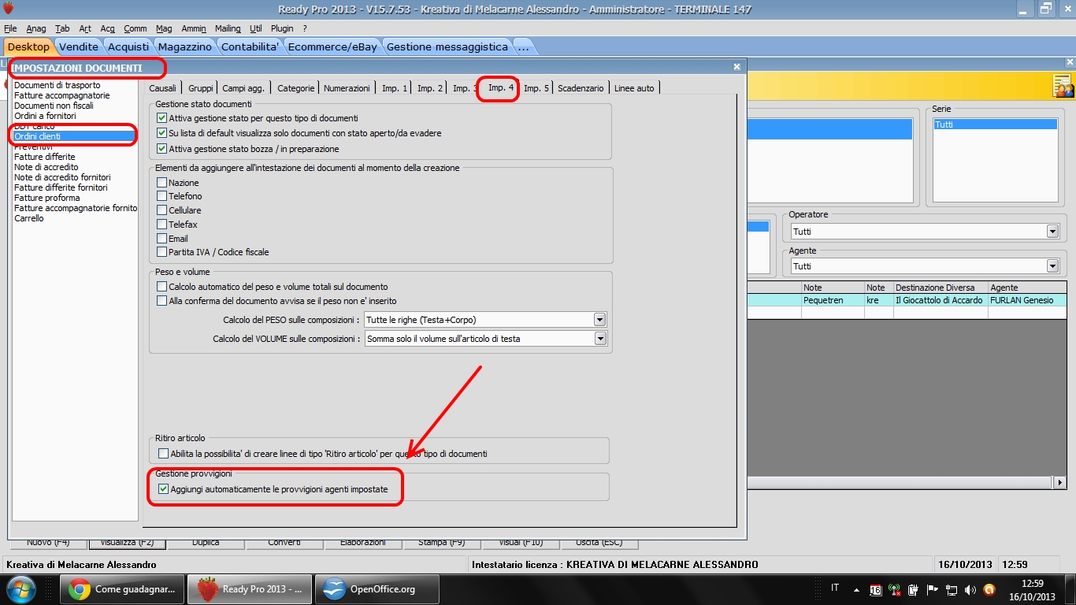This screenshot has height=605, width=1076.
Task: Open the Ecommerce/eBay tab
Action: point(332,46)
